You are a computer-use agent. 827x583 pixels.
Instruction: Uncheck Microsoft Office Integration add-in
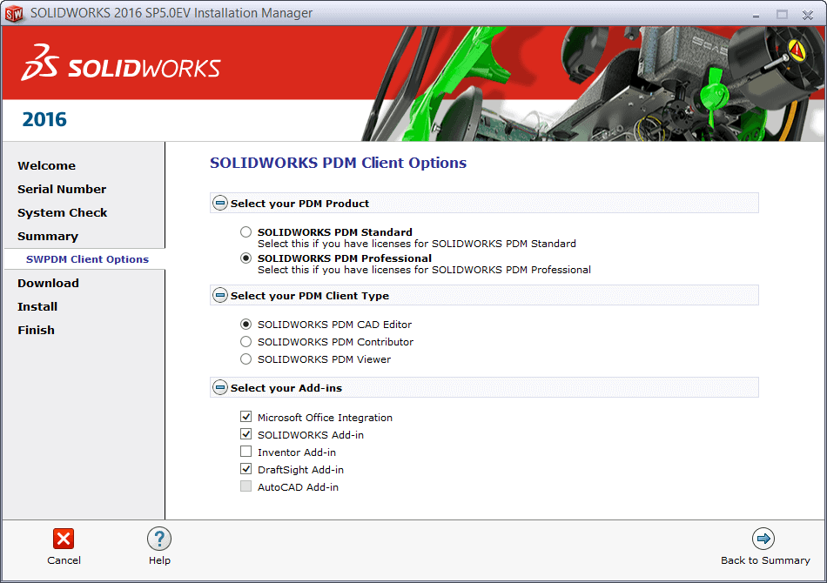pos(245,417)
